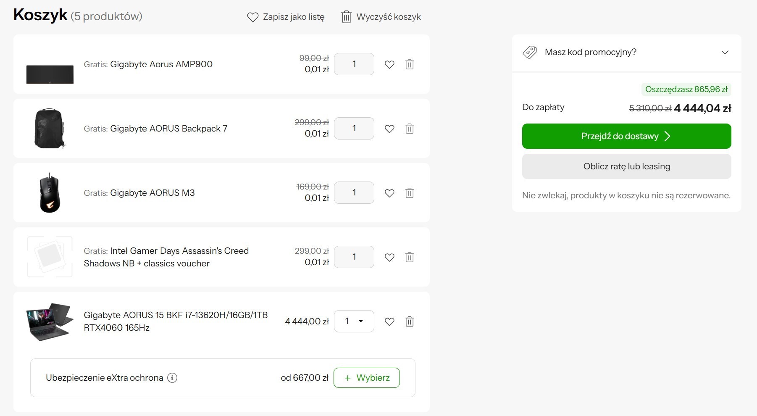Screen dimensions: 757x416
Task: Delete Intel Gamer Days voucher from cart
Action: [x=410, y=257]
